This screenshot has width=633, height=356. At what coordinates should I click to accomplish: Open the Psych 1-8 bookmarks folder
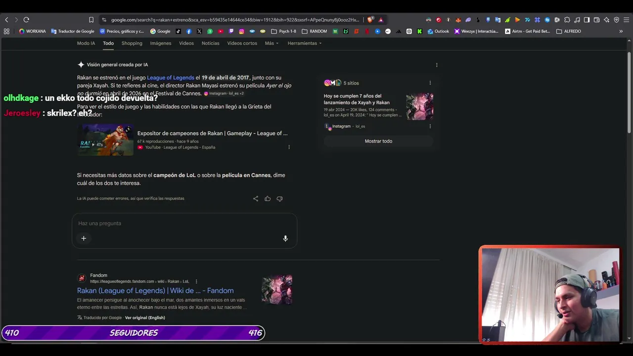[284, 31]
